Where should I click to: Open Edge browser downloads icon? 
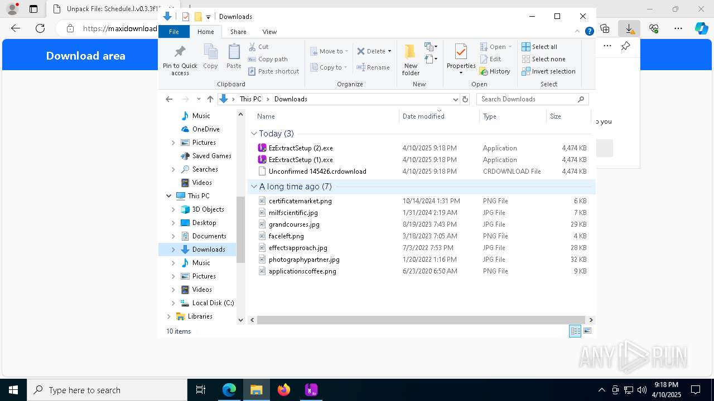(629, 28)
